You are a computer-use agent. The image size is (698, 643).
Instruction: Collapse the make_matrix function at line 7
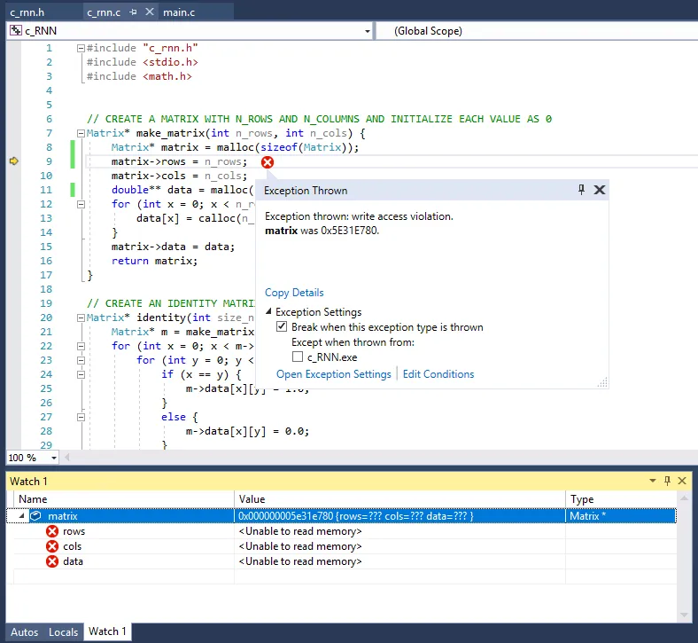click(x=81, y=133)
